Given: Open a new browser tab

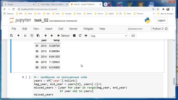Looking at the screenshot, I should coord(105,4).
